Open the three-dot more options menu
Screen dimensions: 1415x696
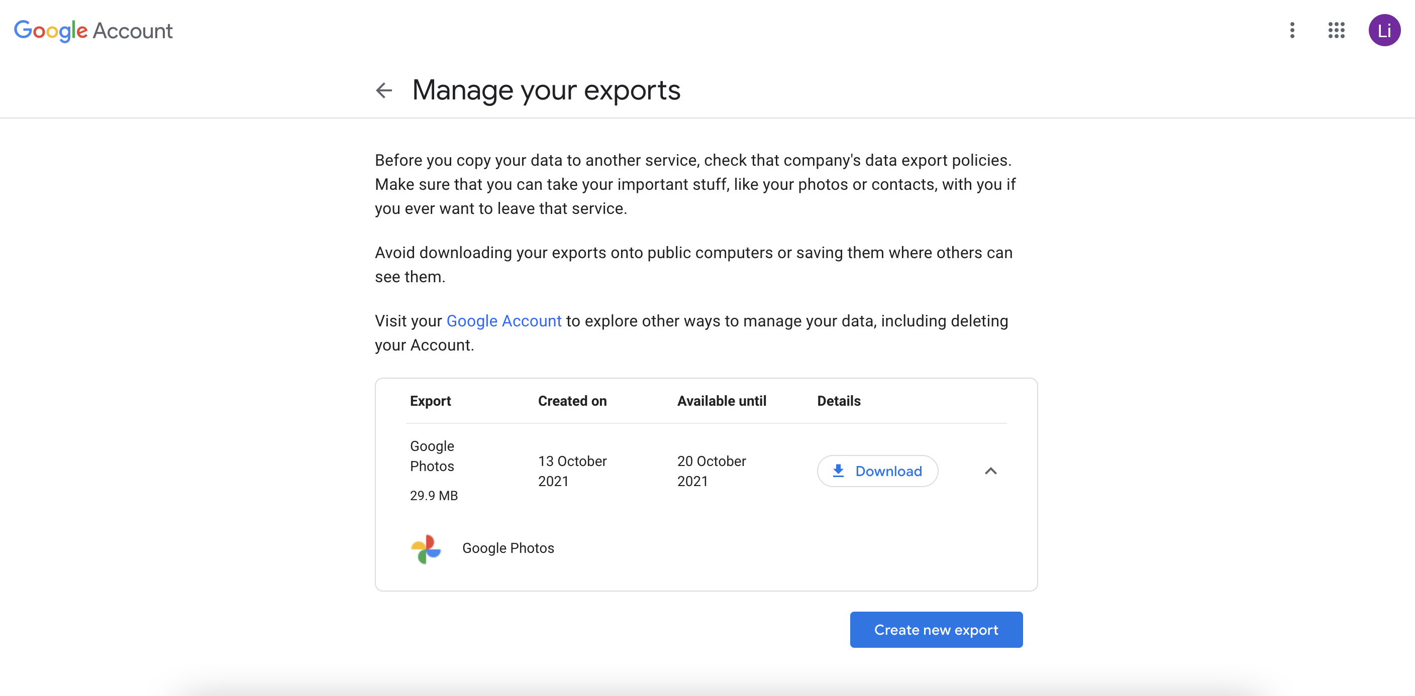(1292, 30)
